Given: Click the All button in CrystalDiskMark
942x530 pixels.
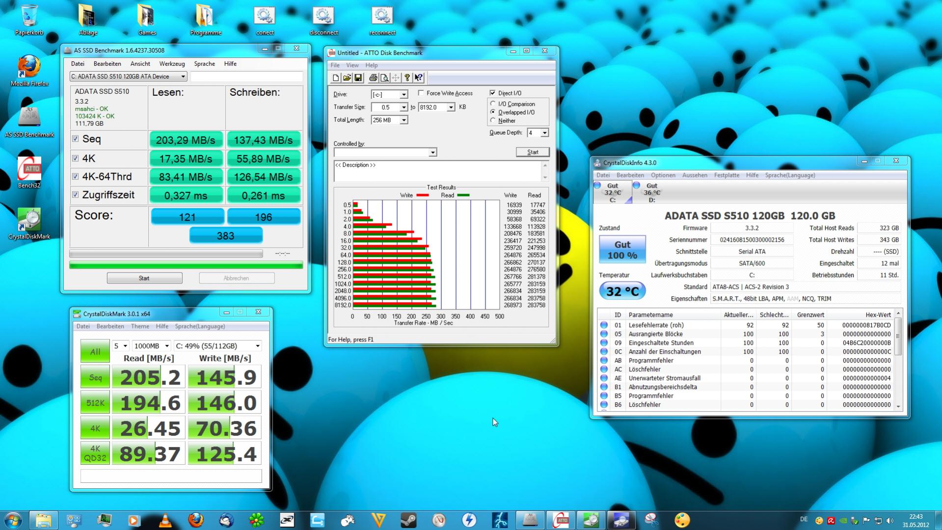Looking at the screenshot, I should click(x=95, y=351).
